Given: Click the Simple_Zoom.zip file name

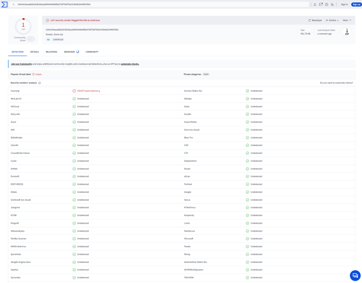Looking at the screenshot, I should click(54, 34).
